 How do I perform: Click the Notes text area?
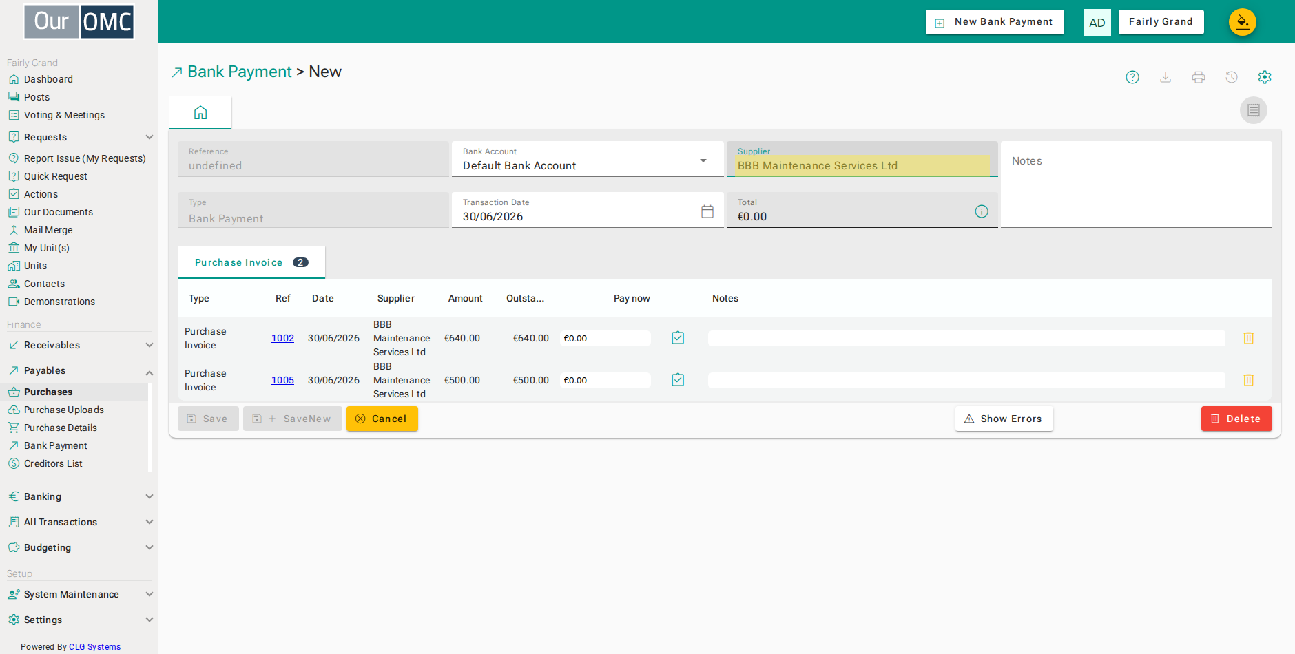pyautogui.click(x=1137, y=184)
